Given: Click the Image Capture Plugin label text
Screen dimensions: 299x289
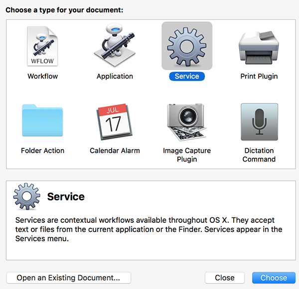Looking at the screenshot, I should 187,155.
